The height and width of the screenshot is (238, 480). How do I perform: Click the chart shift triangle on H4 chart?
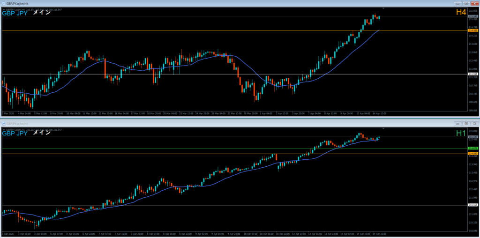[383, 8]
